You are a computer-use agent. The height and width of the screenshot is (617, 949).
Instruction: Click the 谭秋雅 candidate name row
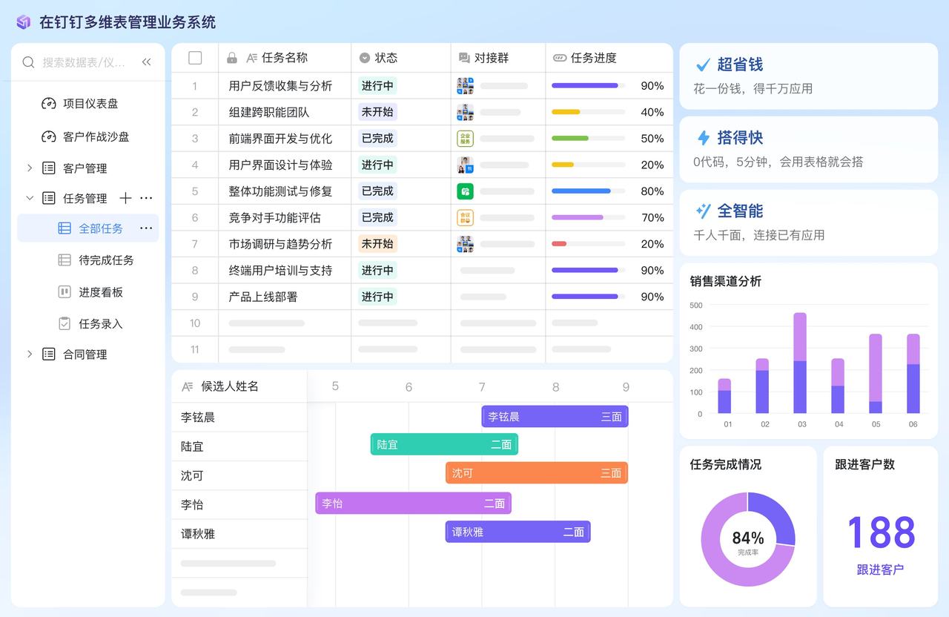tap(239, 533)
